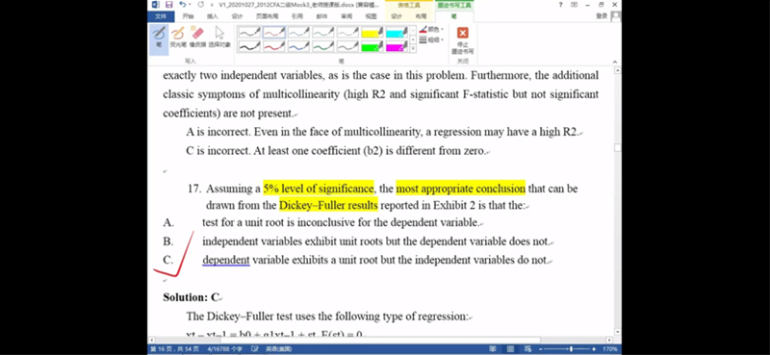The width and height of the screenshot is (770, 355).
Task: Open the proofing errors icon in the status bar
Action: (x=254, y=349)
